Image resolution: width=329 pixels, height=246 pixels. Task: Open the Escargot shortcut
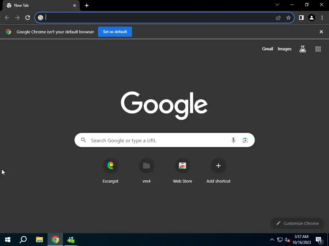coord(111,171)
